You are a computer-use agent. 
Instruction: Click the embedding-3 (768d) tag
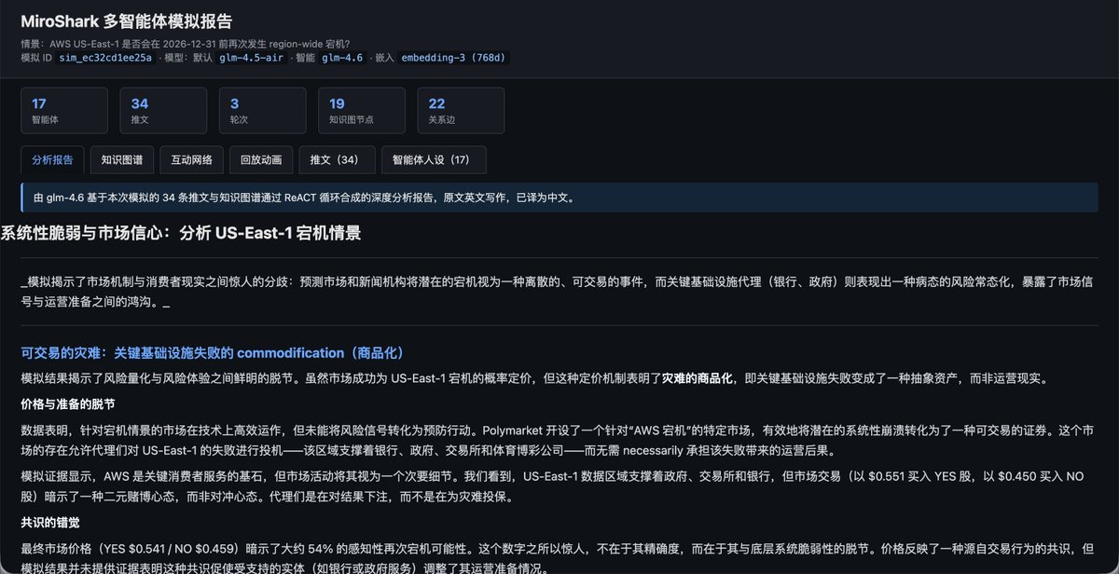point(454,58)
